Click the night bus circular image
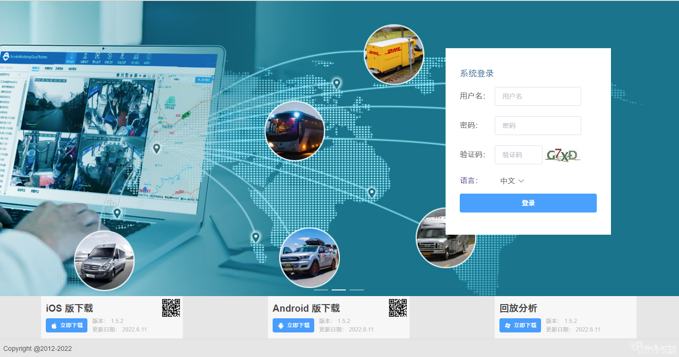The height and width of the screenshot is (357, 679). coord(295,131)
